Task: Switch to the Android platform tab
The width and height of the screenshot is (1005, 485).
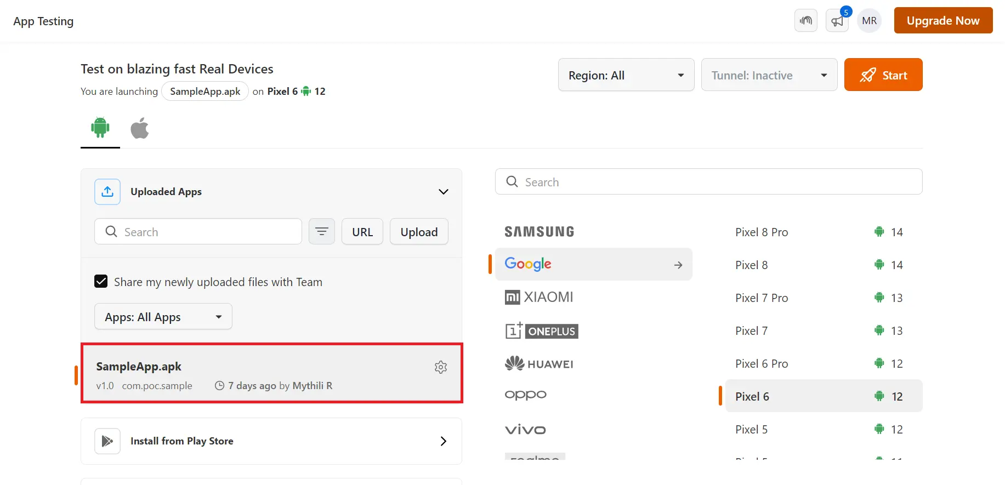Action: point(100,128)
